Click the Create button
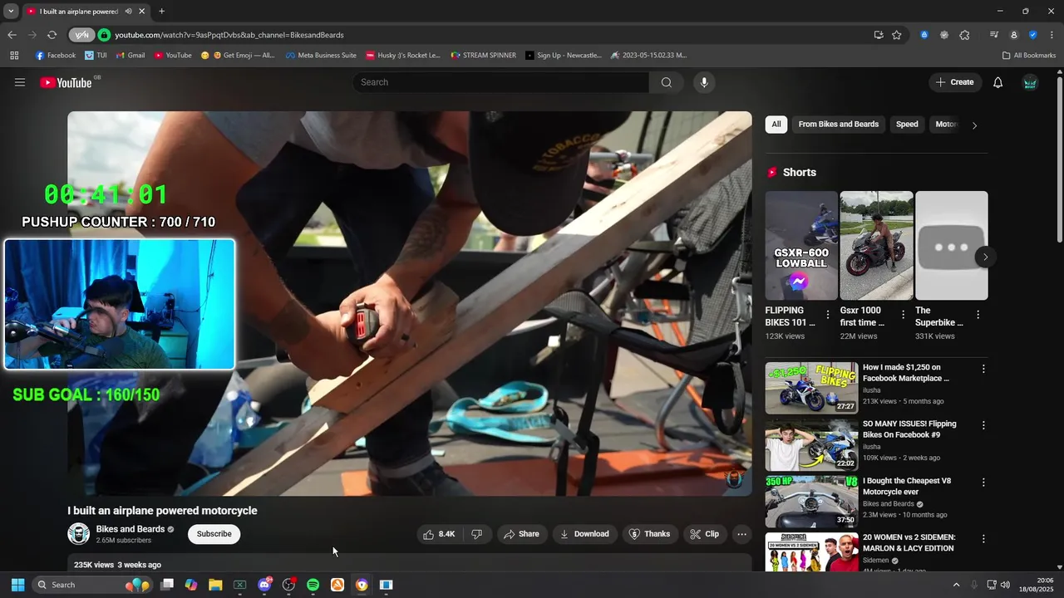Screen dimensions: 1064x598 (954, 82)
